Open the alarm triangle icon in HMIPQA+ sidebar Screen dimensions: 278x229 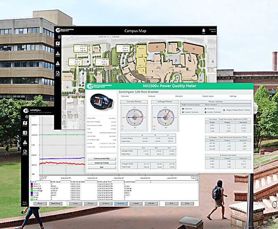click(x=25, y=143)
